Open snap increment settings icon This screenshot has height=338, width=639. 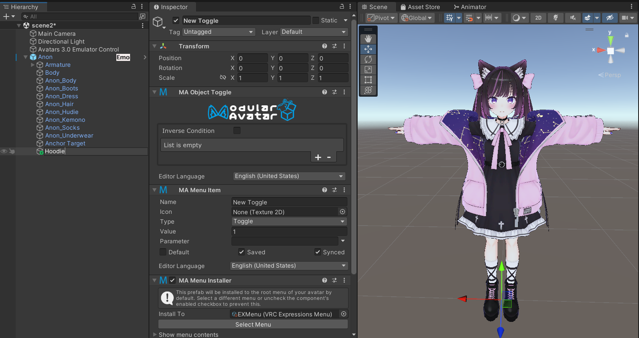[x=488, y=18]
